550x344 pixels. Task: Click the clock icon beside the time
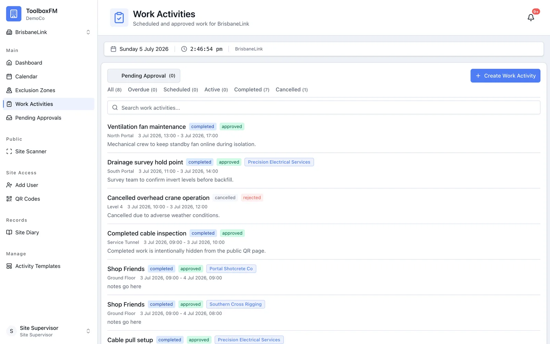[x=184, y=49]
